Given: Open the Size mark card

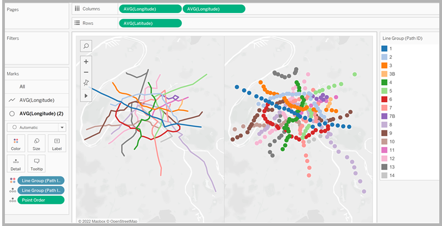Looking at the screenshot, I should [36, 144].
